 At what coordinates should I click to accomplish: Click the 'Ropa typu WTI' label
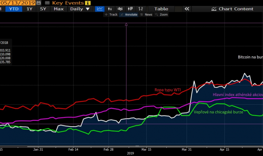point(168,90)
